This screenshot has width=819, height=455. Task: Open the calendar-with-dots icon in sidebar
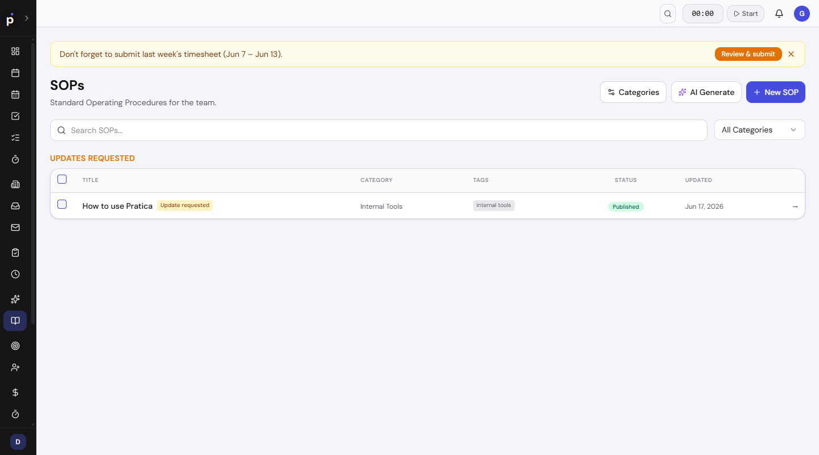[x=15, y=94]
